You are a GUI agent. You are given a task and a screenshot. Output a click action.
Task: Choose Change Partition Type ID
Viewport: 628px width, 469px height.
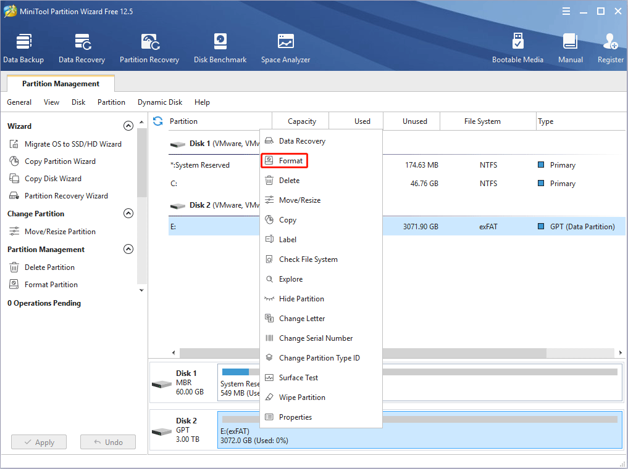coord(321,358)
